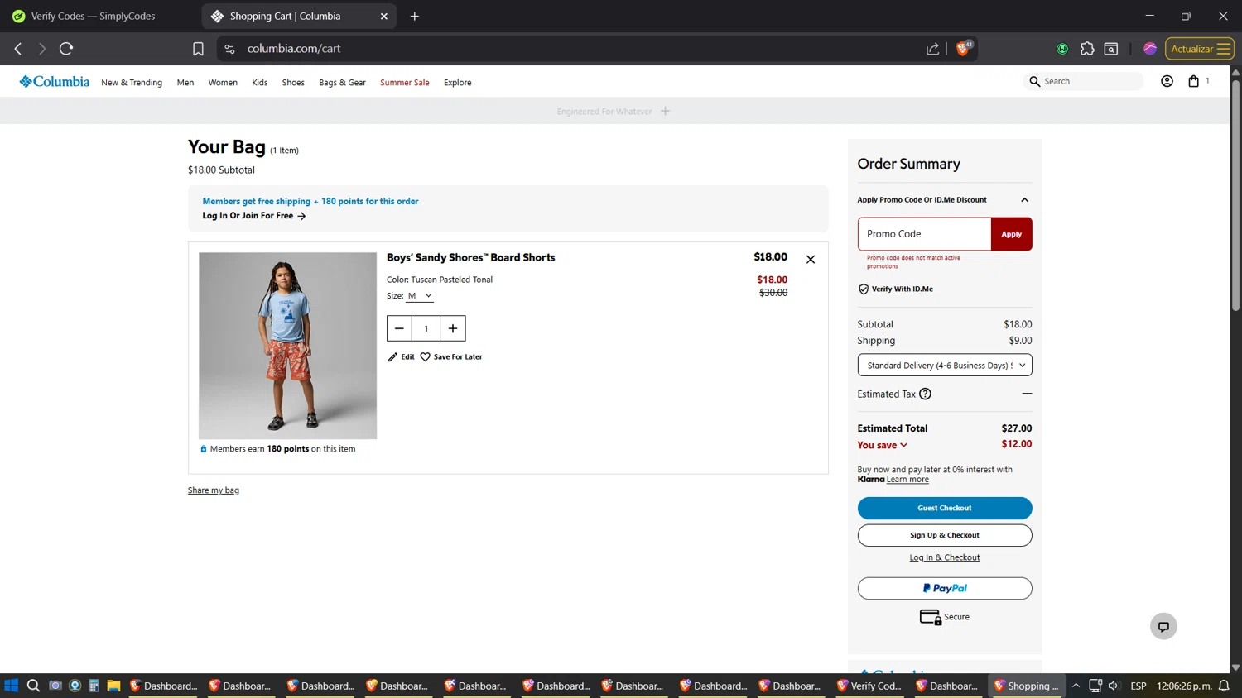1242x698 pixels.
Task: Click Klarna Learn more link
Action: (x=907, y=480)
